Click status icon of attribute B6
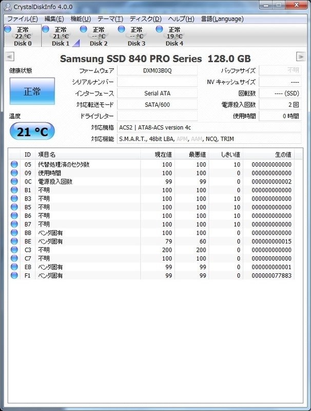The image size is (311, 411). tap(14, 215)
